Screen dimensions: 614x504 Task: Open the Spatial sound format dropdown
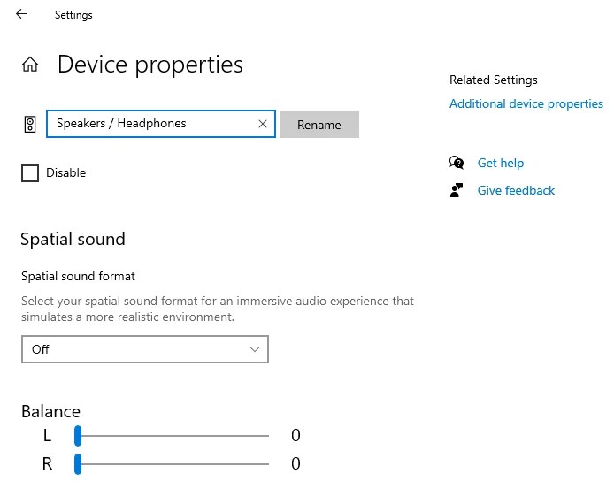(144, 349)
